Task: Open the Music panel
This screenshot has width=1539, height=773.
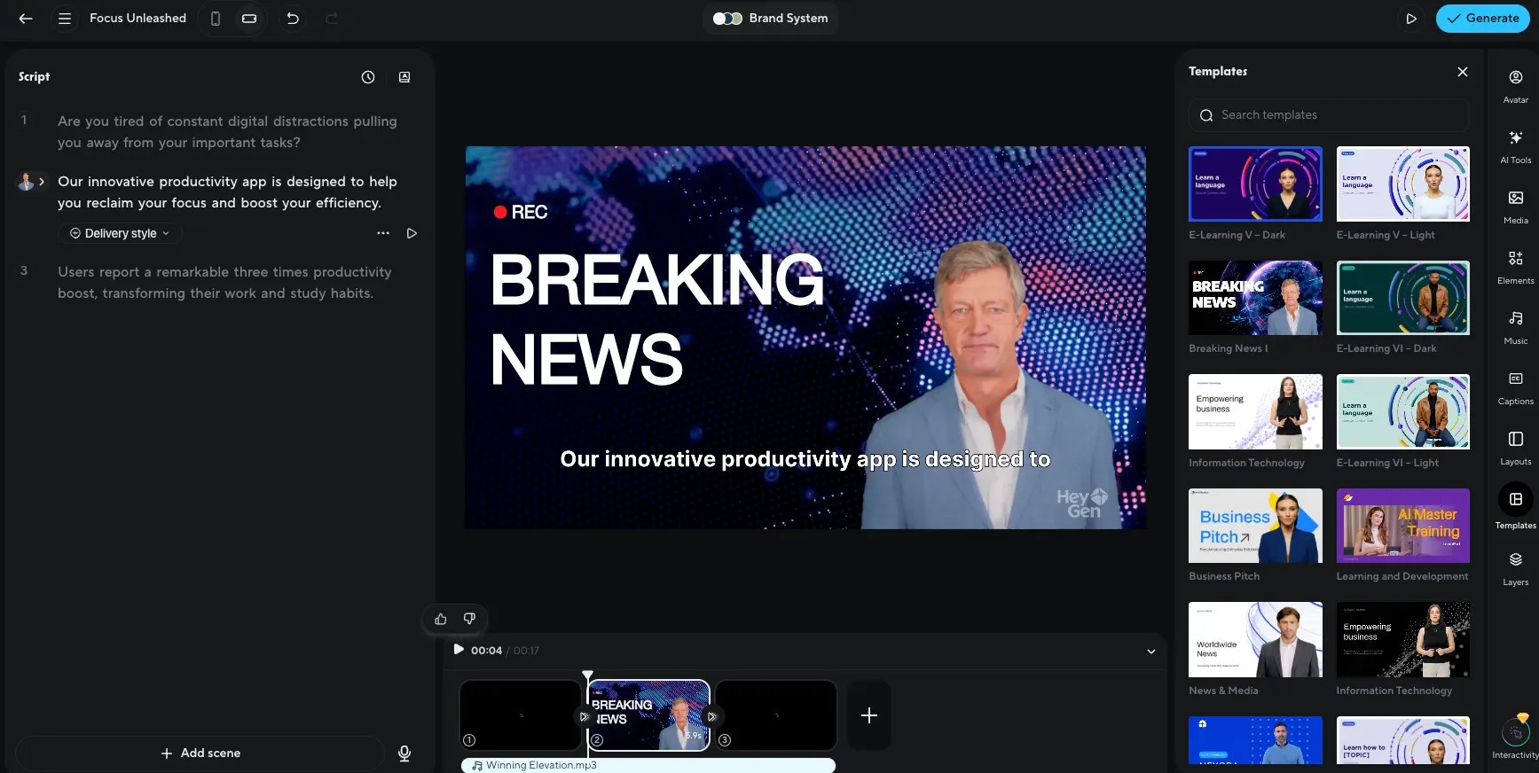Action: (1515, 326)
